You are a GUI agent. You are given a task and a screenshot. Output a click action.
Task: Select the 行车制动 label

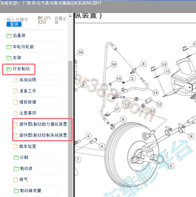[21, 69]
